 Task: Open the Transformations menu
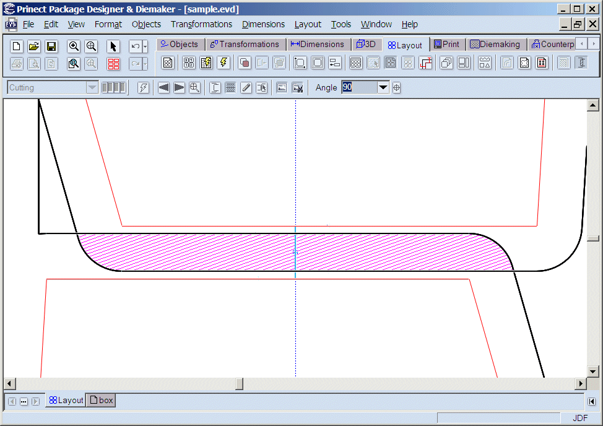click(x=201, y=24)
